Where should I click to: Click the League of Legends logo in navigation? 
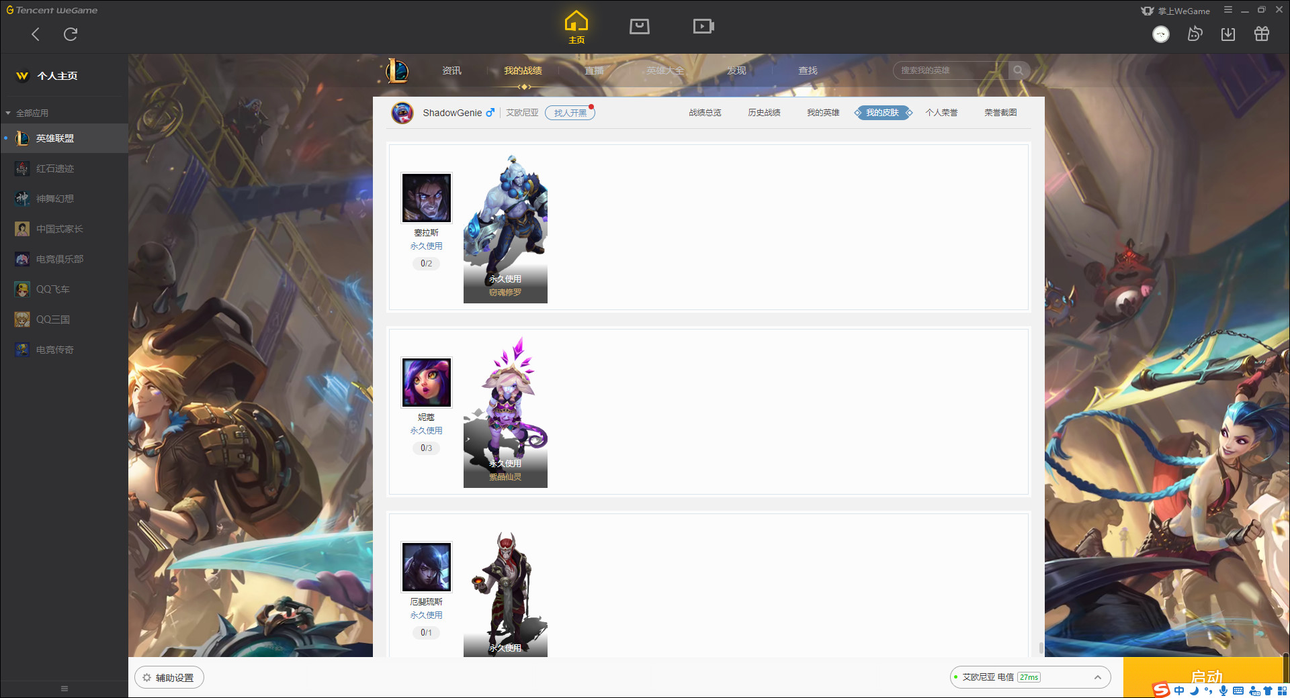[397, 70]
